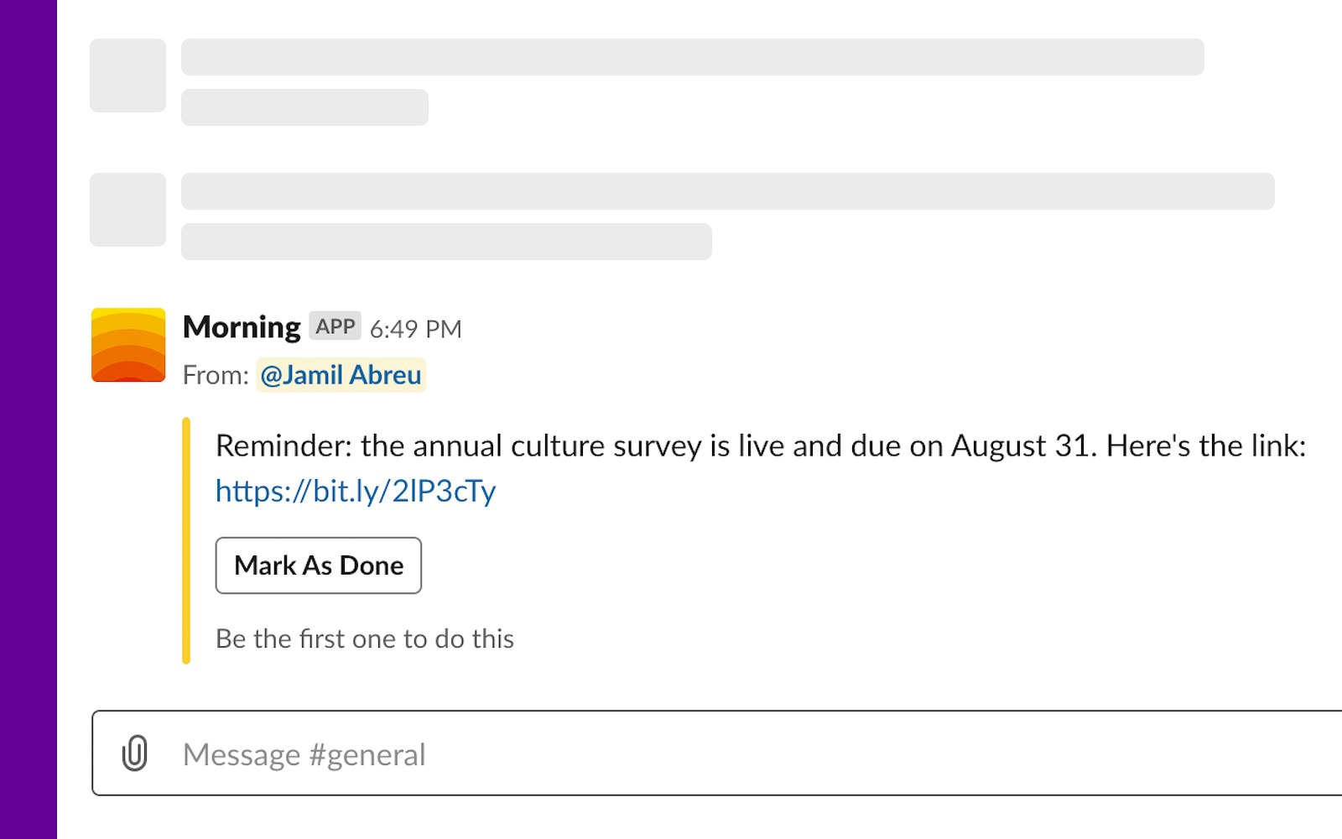Viewport: 1342px width, 839px height.
Task: Click the paperclip attach file icon
Action: pos(135,753)
